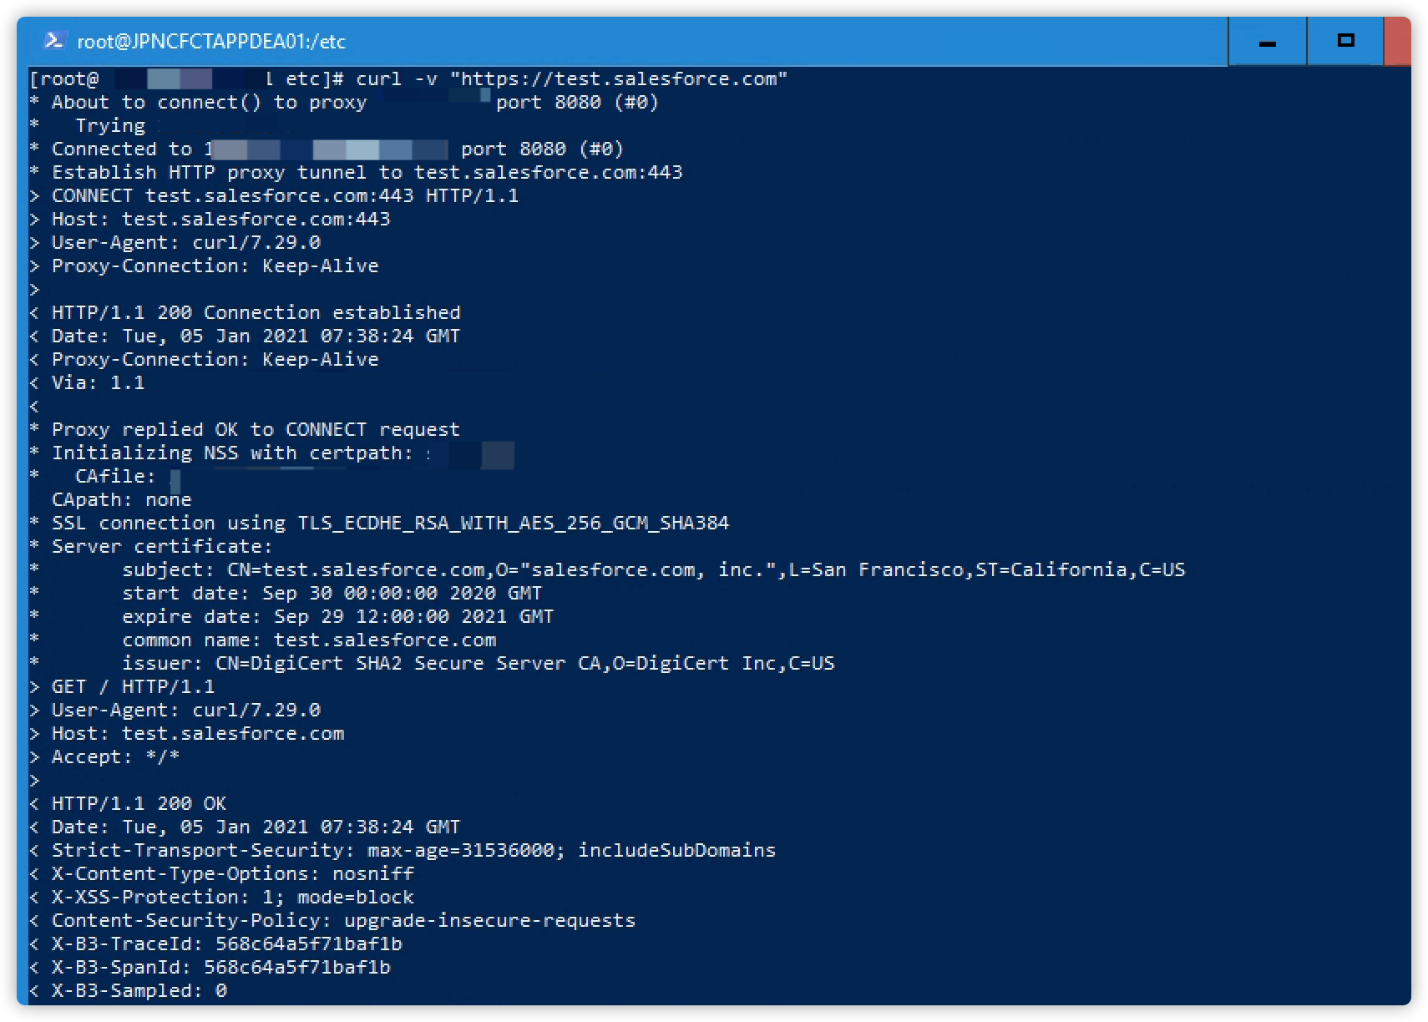The image size is (1428, 1022).
Task: Click the "GET / HTTP/1.1" request line
Action: point(133,686)
